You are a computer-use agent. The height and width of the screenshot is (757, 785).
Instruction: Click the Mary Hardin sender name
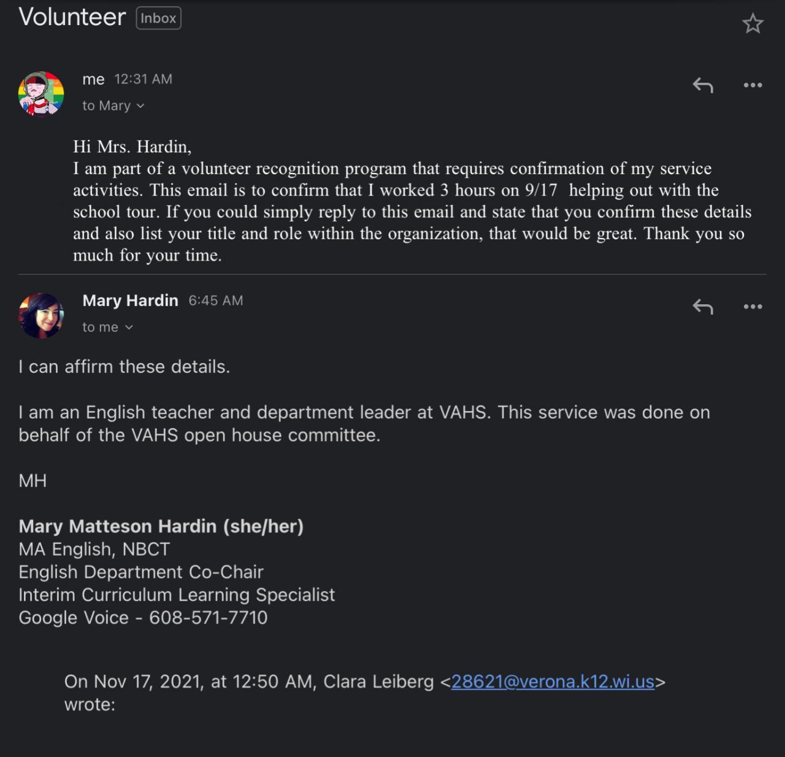point(130,301)
